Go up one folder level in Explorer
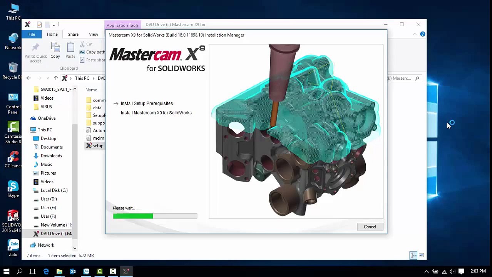Viewport: 492px width, 277px height. point(56,78)
